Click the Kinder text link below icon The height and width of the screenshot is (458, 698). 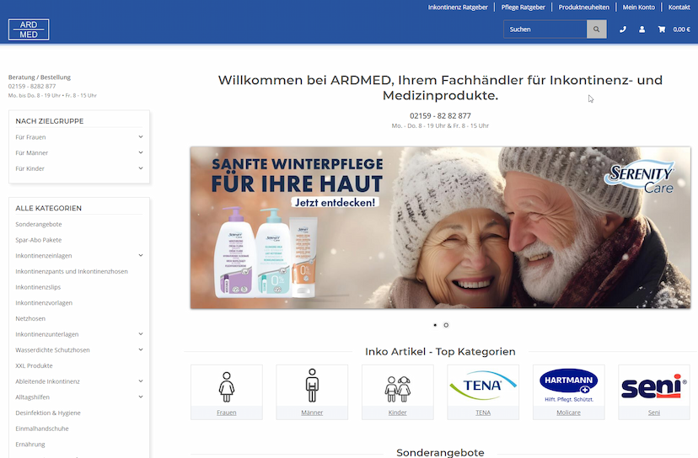398,413
